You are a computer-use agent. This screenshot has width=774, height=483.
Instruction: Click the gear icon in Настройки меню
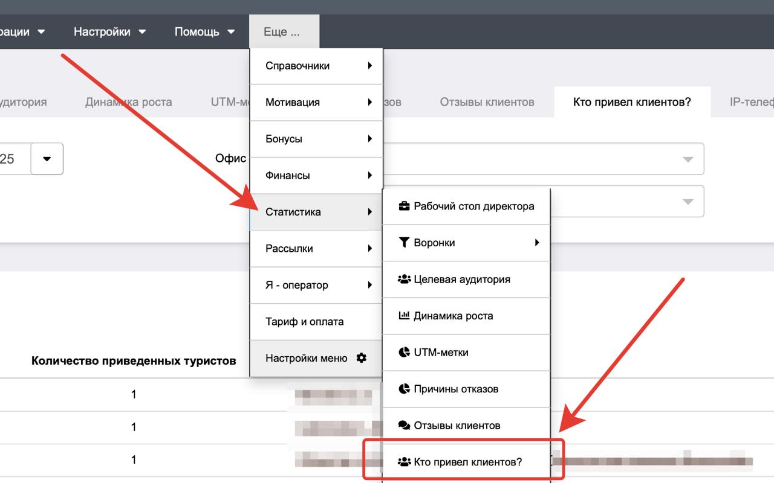[362, 358]
